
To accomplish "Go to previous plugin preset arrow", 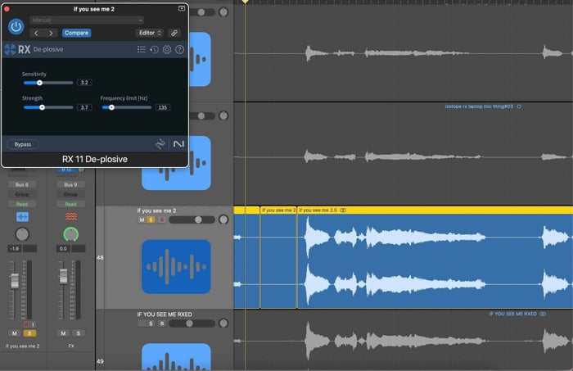I will (x=36, y=33).
